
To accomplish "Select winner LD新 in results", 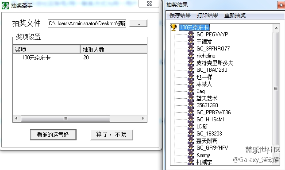I will [x=202, y=127].
